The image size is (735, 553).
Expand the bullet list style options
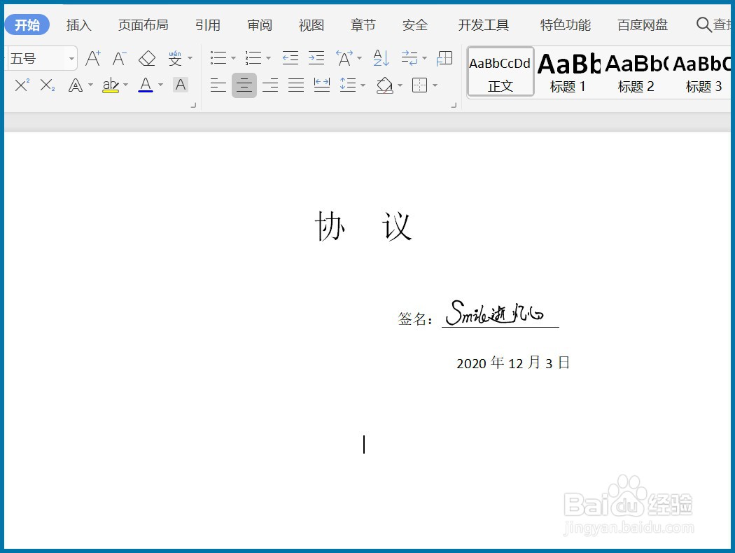pos(233,58)
